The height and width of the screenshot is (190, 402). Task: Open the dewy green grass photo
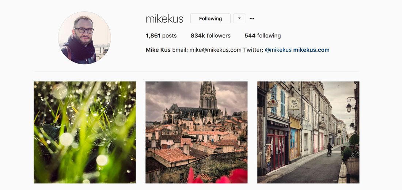[x=85, y=132]
